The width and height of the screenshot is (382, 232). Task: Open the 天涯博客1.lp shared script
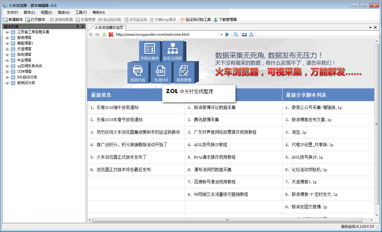304,182
